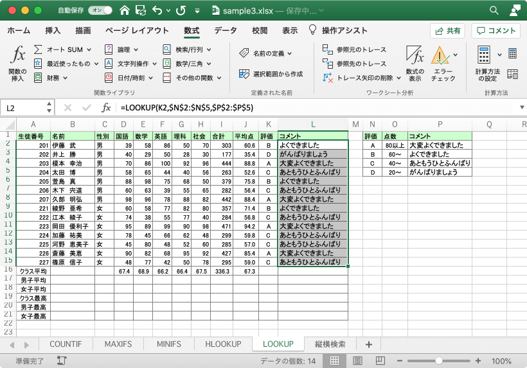
Task: Open the Insert (挿入) ribbon tab
Action: pos(53,31)
